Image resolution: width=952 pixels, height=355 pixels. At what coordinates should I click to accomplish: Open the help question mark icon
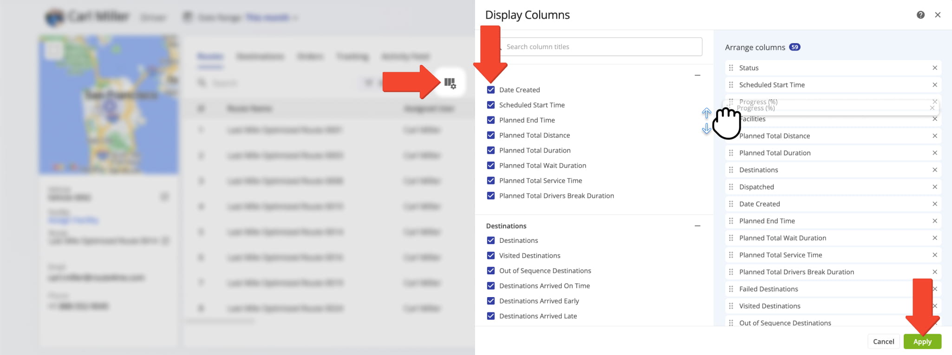[x=920, y=15]
